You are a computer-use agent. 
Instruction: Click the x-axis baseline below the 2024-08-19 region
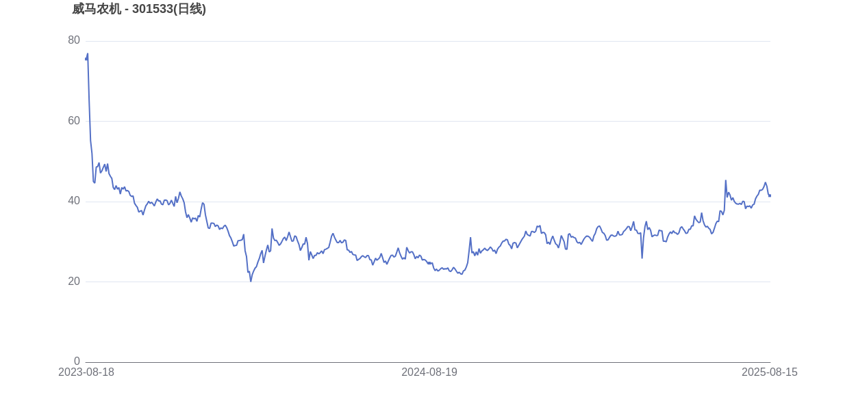point(429,362)
